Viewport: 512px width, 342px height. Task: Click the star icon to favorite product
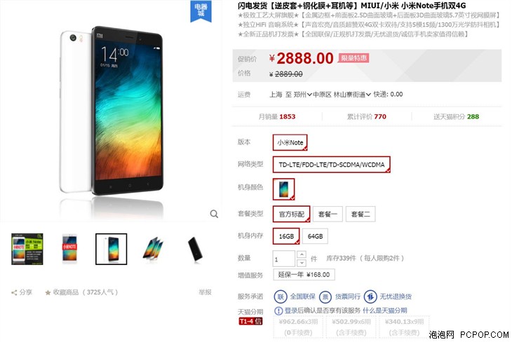click(x=48, y=292)
